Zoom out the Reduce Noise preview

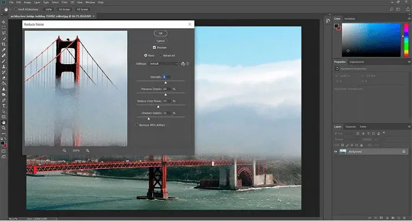click(x=64, y=150)
